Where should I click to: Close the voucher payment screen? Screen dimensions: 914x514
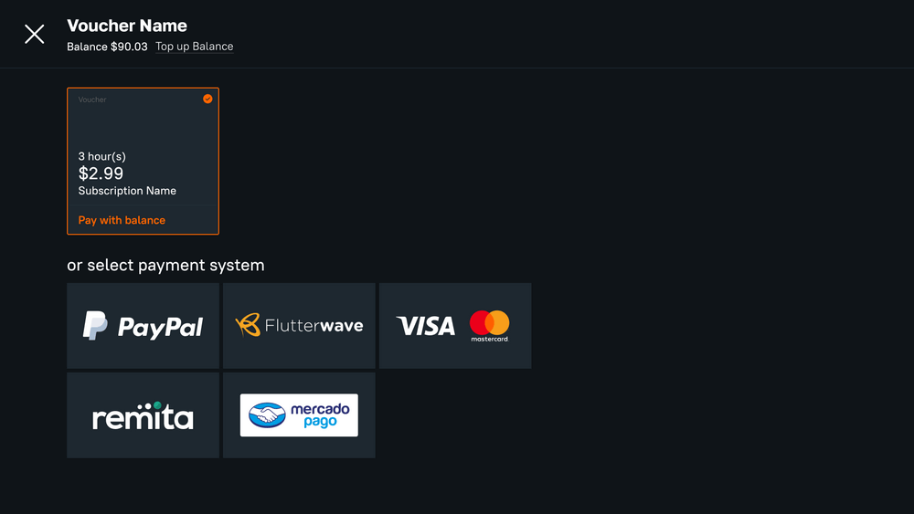[35, 35]
